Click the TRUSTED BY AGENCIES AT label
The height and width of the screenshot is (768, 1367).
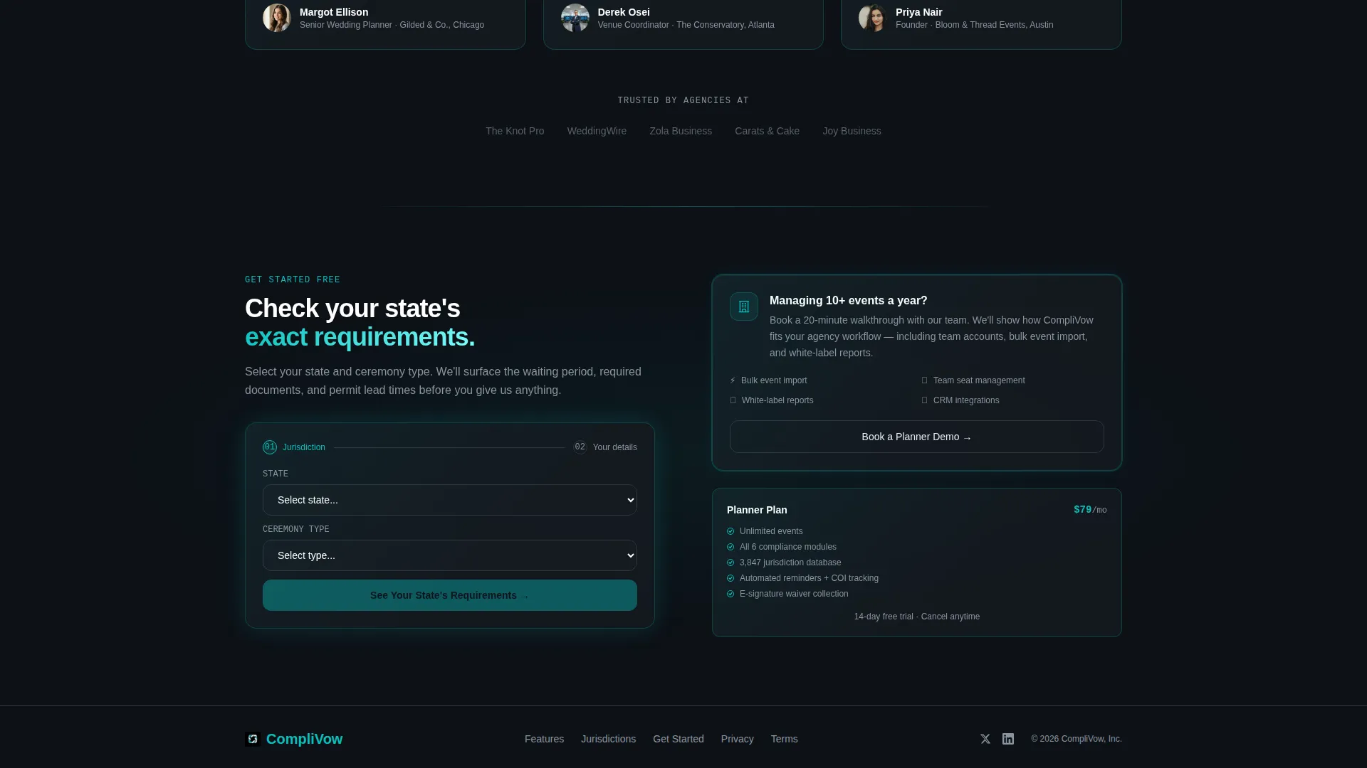tap(683, 100)
